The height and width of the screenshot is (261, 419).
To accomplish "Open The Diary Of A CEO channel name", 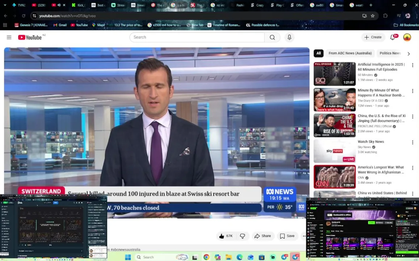I will pyautogui.click(x=370, y=100).
